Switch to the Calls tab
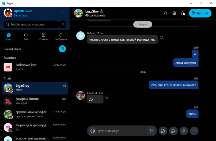Image resolution: width=216 pixels, height=141 pixels. coord(26,37)
